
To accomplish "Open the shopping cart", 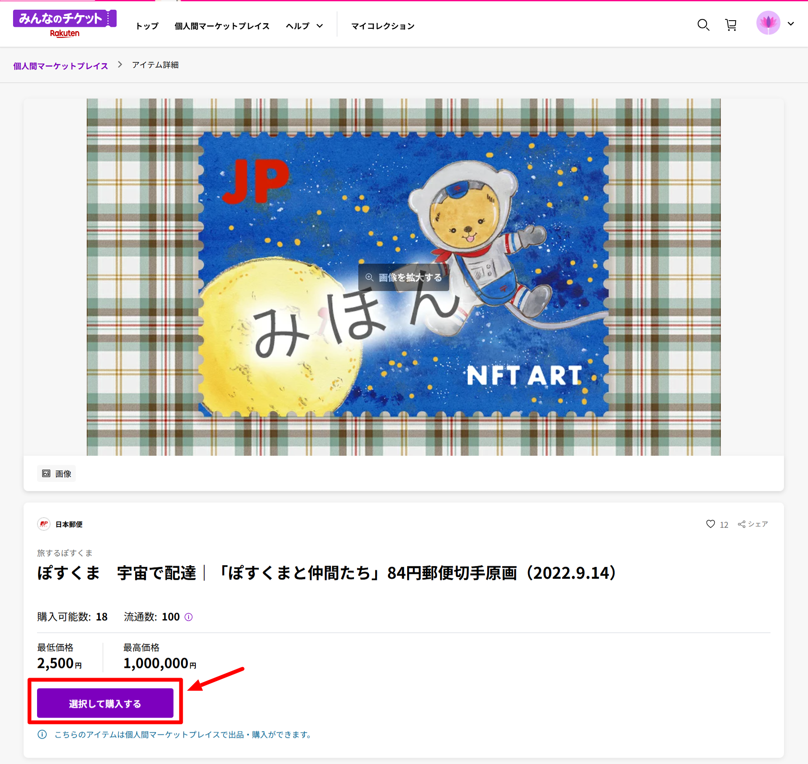I will pyautogui.click(x=731, y=25).
